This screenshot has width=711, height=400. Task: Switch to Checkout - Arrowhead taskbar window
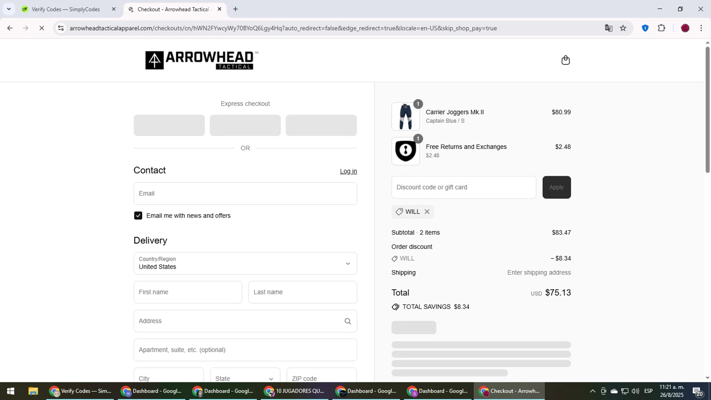click(x=510, y=391)
